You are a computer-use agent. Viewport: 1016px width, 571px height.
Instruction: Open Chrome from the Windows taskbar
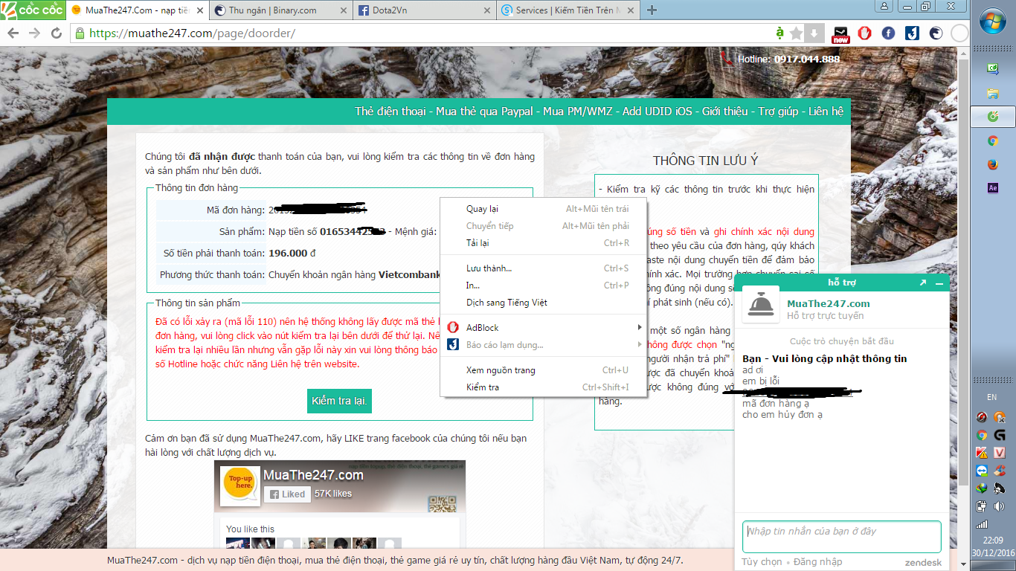point(992,141)
